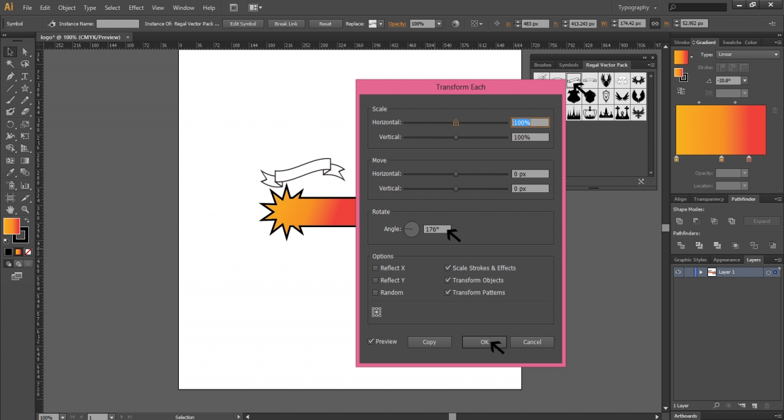
Task: Select the Hand tool
Action: pyautogui.click(x=10, y=209)
